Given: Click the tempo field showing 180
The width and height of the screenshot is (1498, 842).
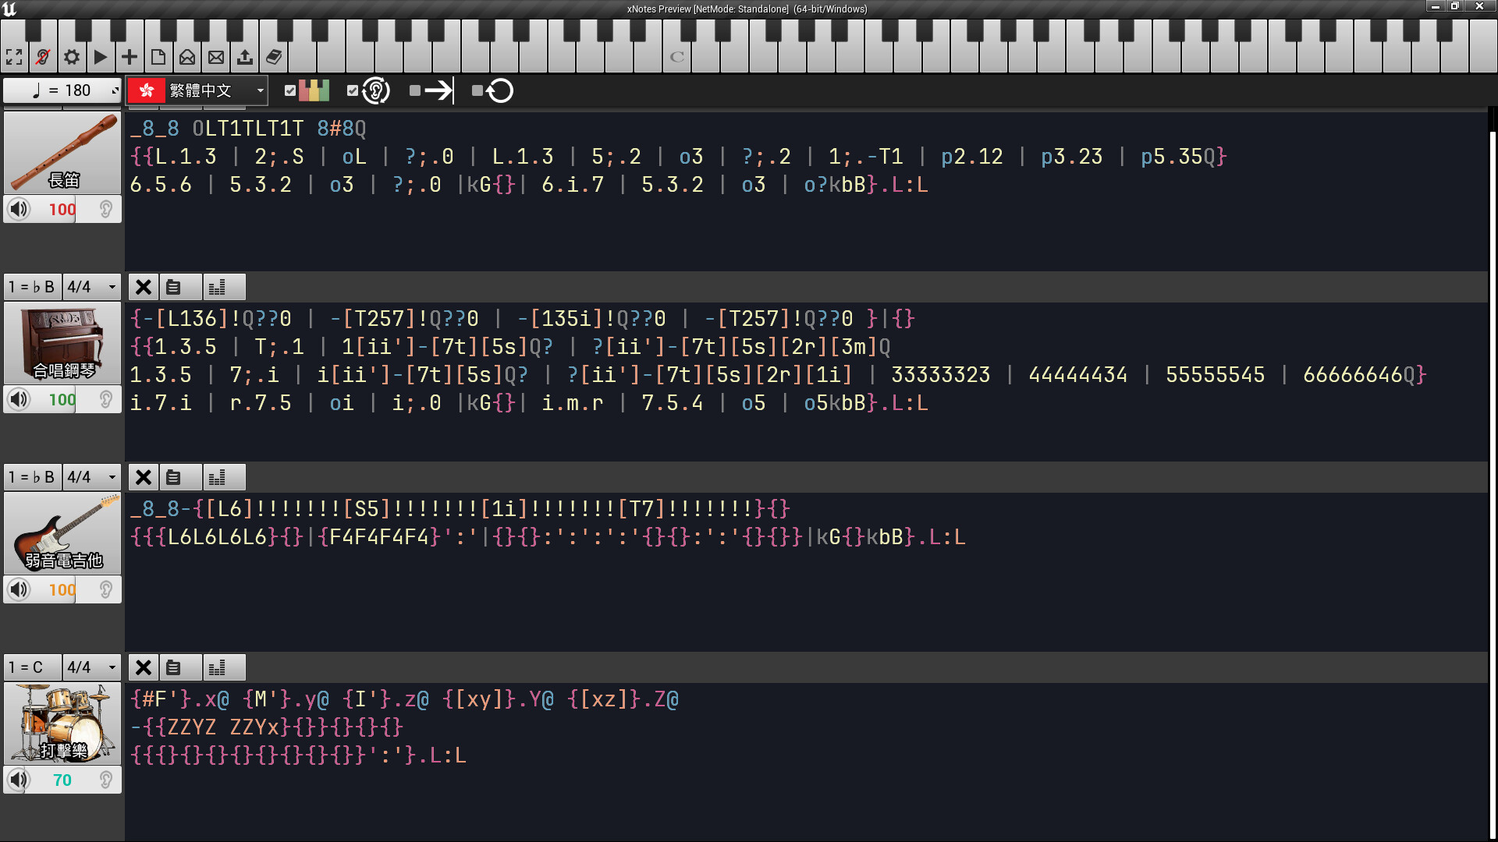Looking at the screenshot, I should click(x=62, y=90).
